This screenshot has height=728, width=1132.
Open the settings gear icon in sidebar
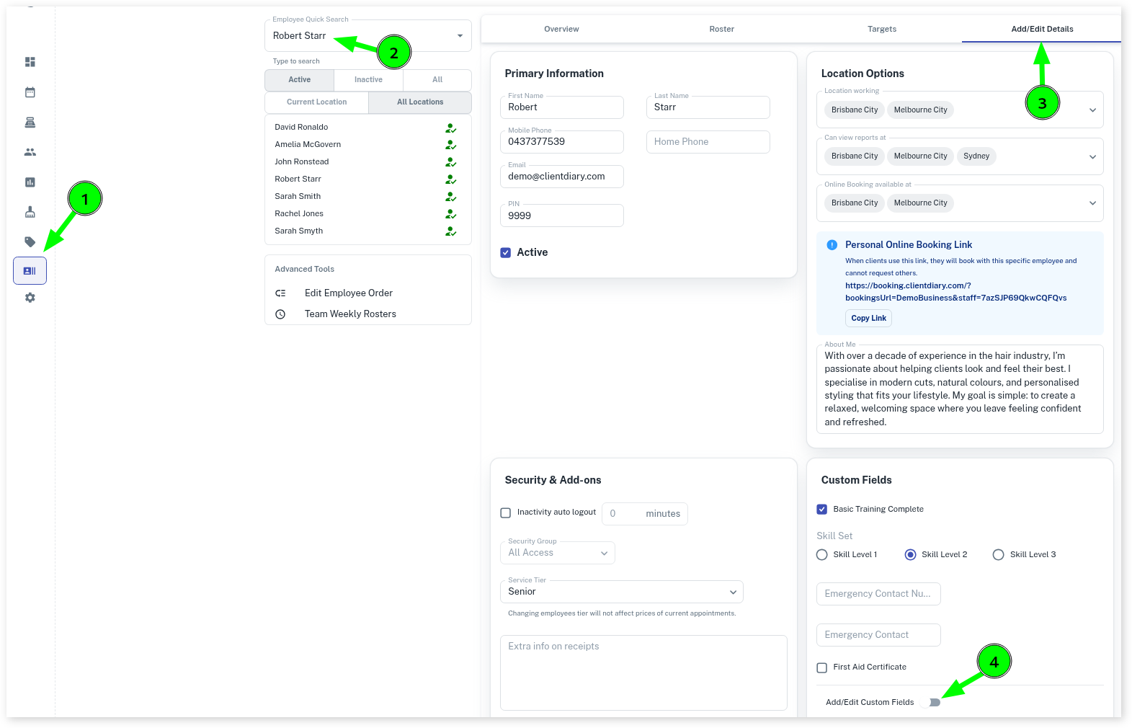pos(30,298)
